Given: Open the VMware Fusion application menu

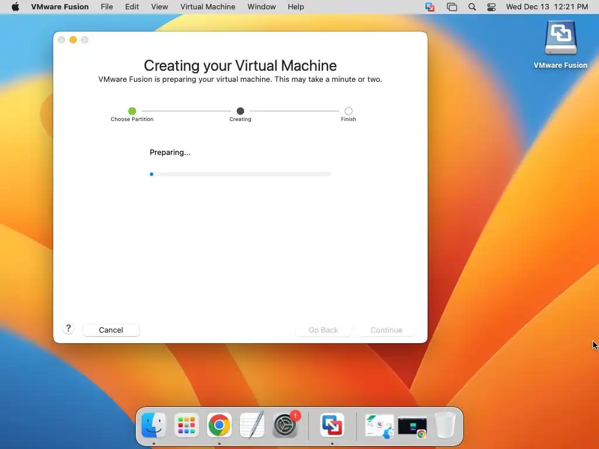Looking at the screenshot, I should [60, 7].
